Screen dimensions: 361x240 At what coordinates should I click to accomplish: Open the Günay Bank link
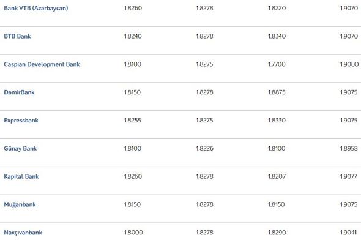(20, 148)
